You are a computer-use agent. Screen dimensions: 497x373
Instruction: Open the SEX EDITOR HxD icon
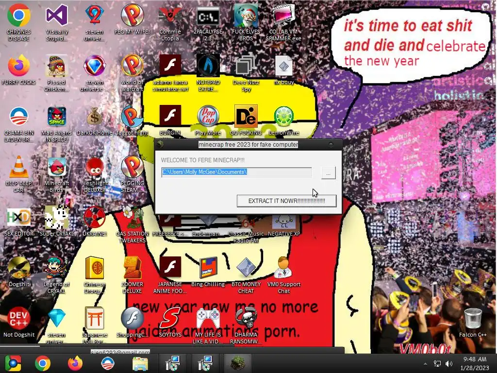[18, 218]
